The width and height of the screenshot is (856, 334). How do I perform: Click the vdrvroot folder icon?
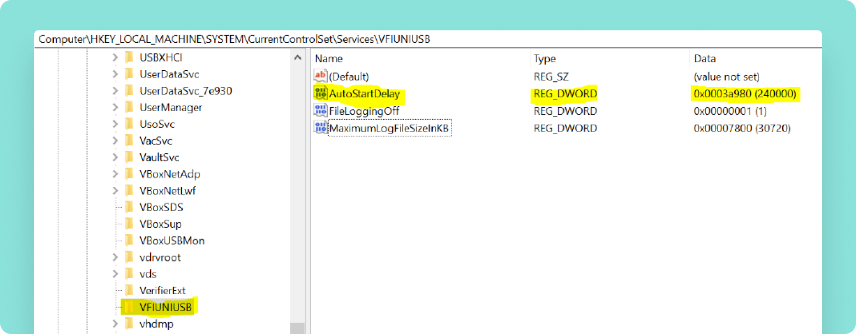(129, 257)
